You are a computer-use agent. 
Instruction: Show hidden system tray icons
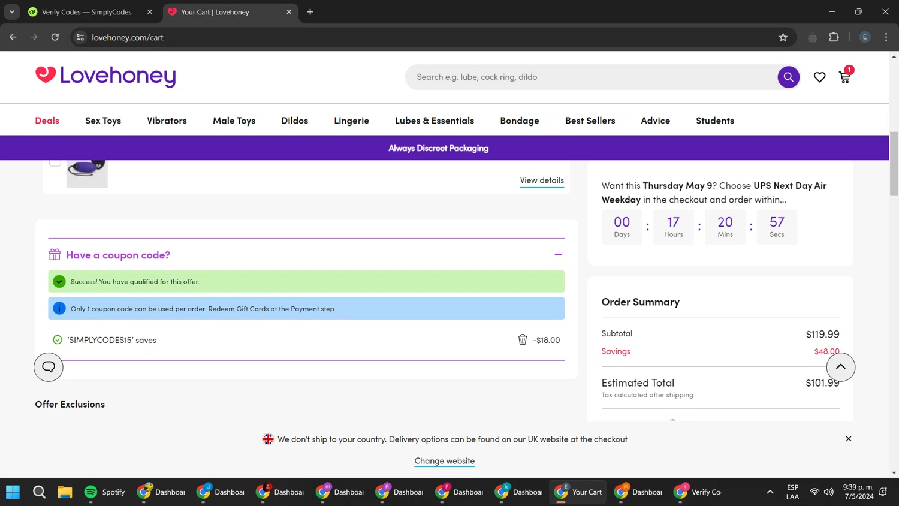tap(770, 492)
